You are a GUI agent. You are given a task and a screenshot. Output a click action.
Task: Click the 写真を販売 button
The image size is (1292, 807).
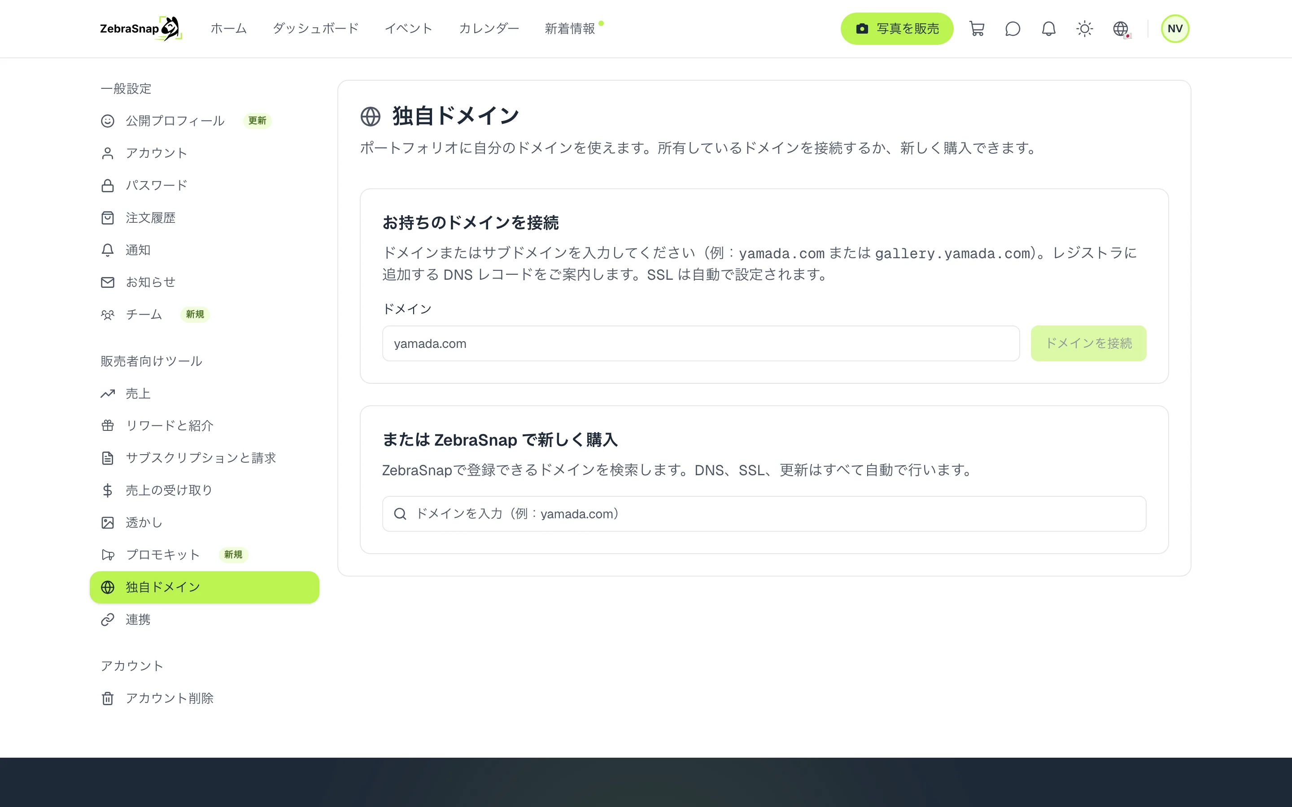point(896,29)
